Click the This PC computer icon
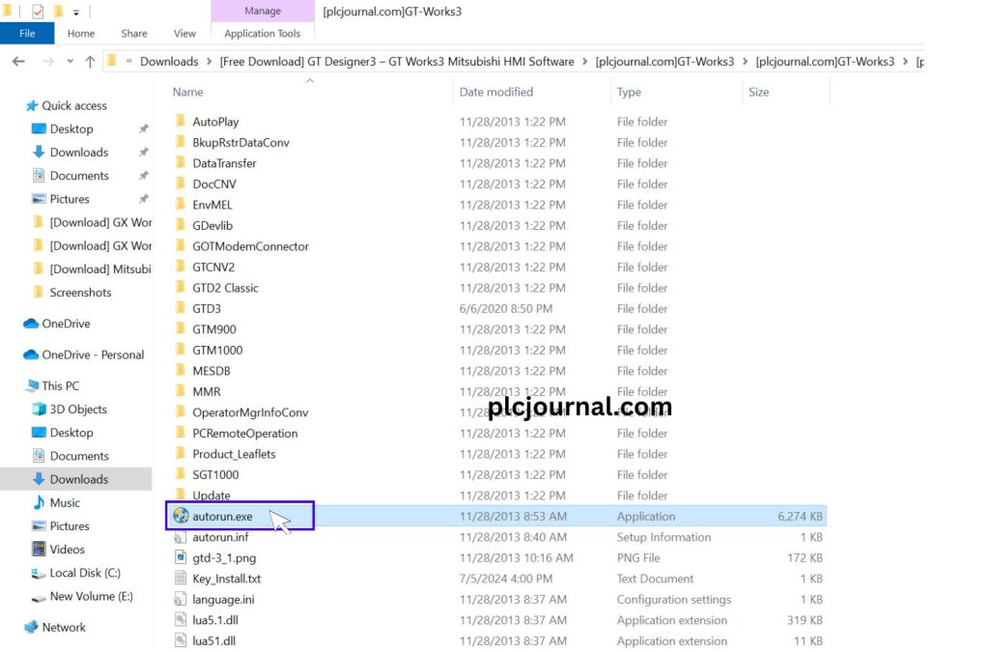 (x=32, y=385)
